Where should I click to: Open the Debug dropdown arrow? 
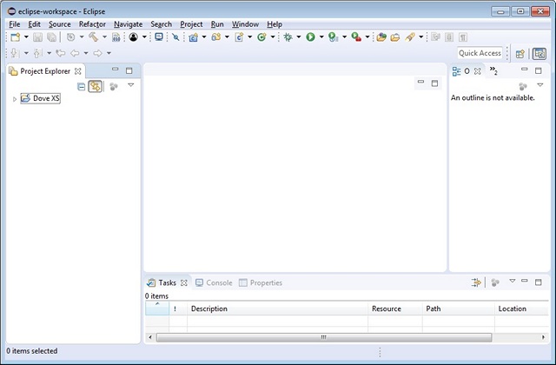tap(299, 36)
